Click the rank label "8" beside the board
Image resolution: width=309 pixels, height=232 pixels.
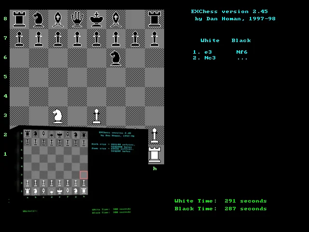pyautogui.click(x=5, y=18)
